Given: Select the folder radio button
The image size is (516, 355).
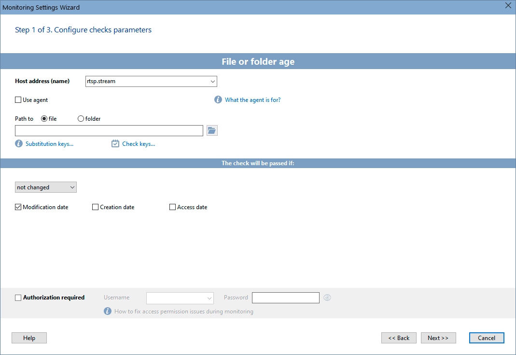Looking at the screenshot, I should click(80, 118).
